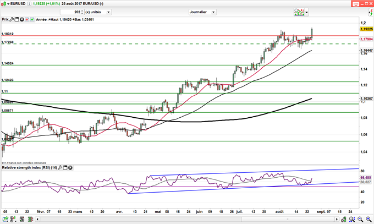Click the green 1,19225 (+1,01%) quote

point(46,4)
